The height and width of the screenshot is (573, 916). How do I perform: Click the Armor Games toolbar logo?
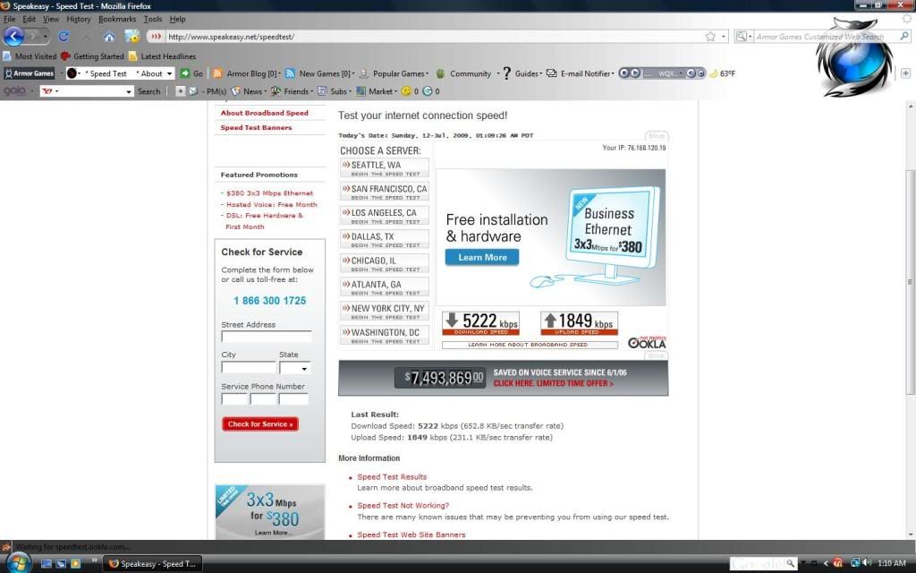(30, 73)
